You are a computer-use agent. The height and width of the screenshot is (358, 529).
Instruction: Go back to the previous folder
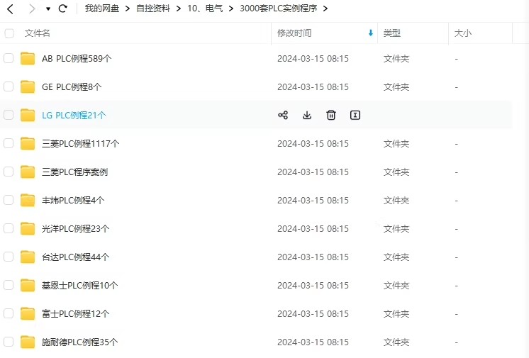click(10, 9)
